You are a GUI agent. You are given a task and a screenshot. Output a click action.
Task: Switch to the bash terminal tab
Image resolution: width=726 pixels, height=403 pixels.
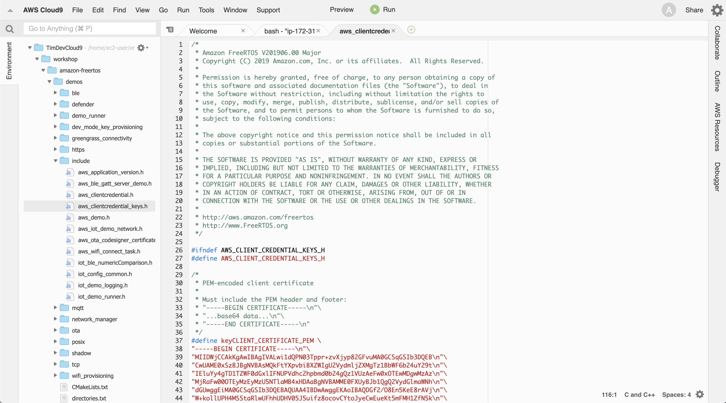point(289,31)
